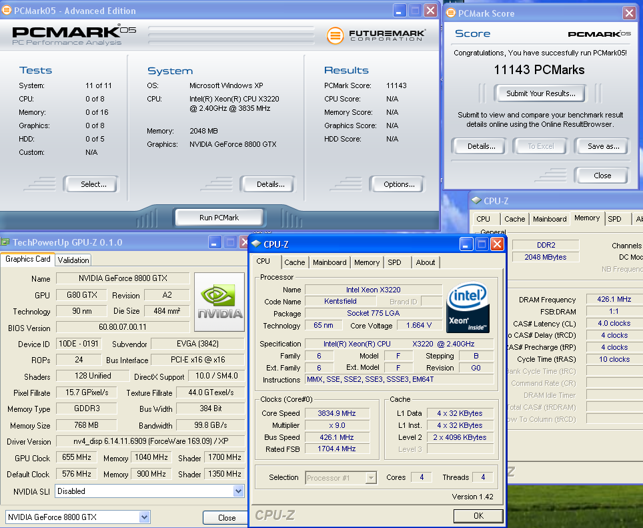Click the Multiplier value x 9.0
Screen dimensions: 643x528
(x=337, y=425)
